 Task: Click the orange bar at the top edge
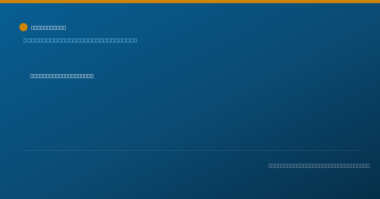[190, 2]
